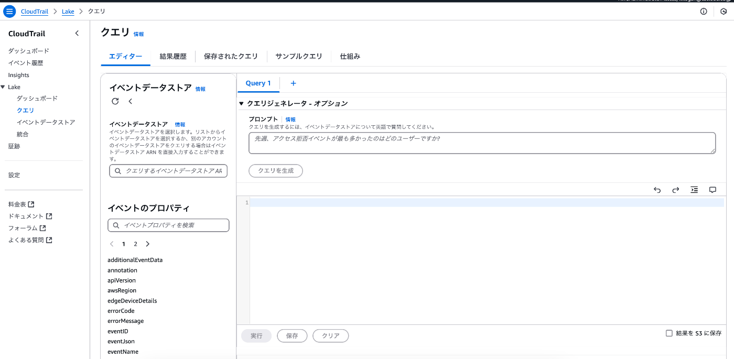Go to the previous properties page arrow

click(112, 244)
